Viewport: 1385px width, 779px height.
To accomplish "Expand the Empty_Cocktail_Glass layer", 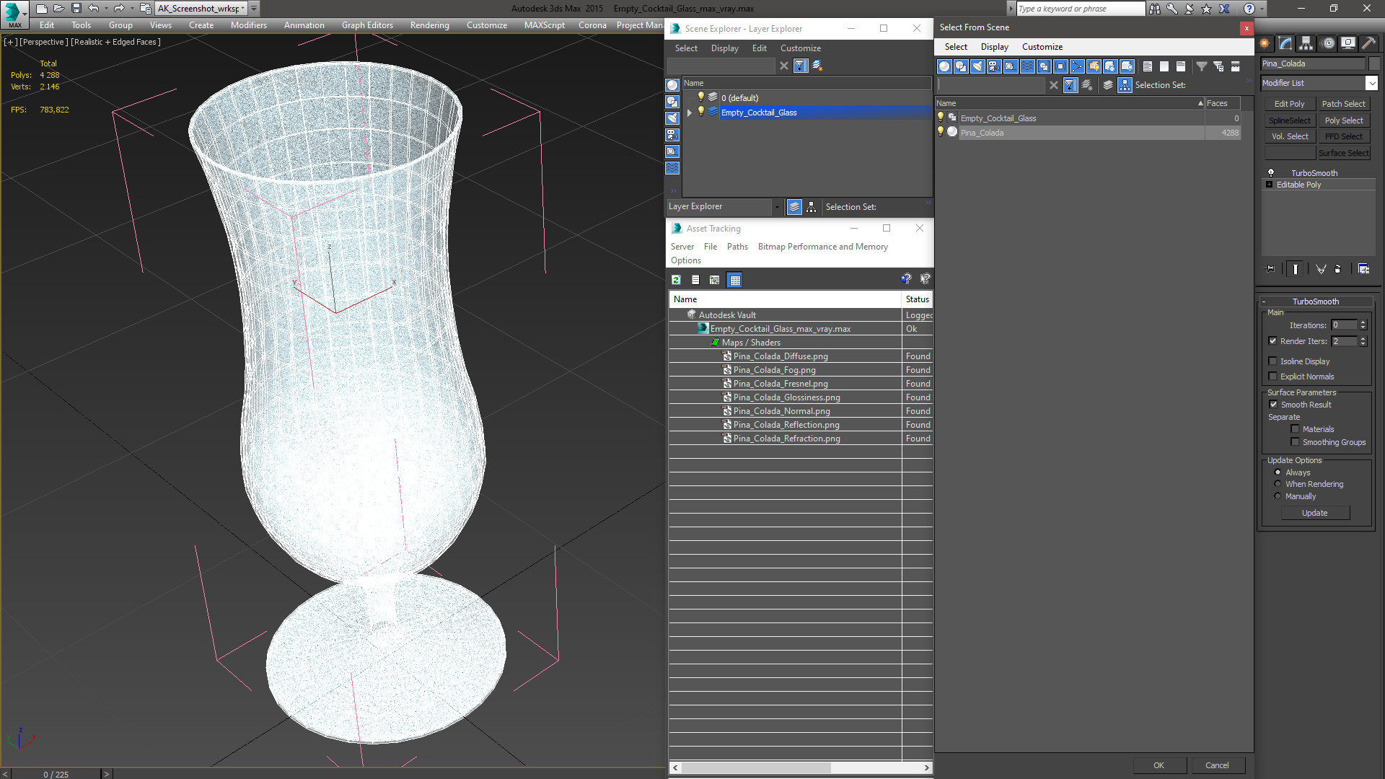I will tap(690, 113).
